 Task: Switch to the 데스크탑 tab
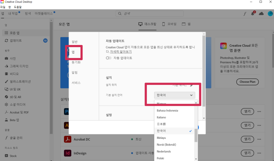148,24
